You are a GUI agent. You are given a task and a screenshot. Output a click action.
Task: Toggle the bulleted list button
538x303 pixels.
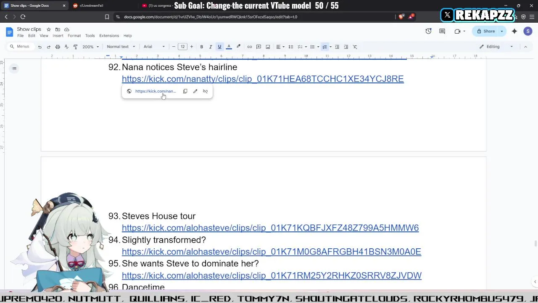pyautogui.click(x=312, y=47)
